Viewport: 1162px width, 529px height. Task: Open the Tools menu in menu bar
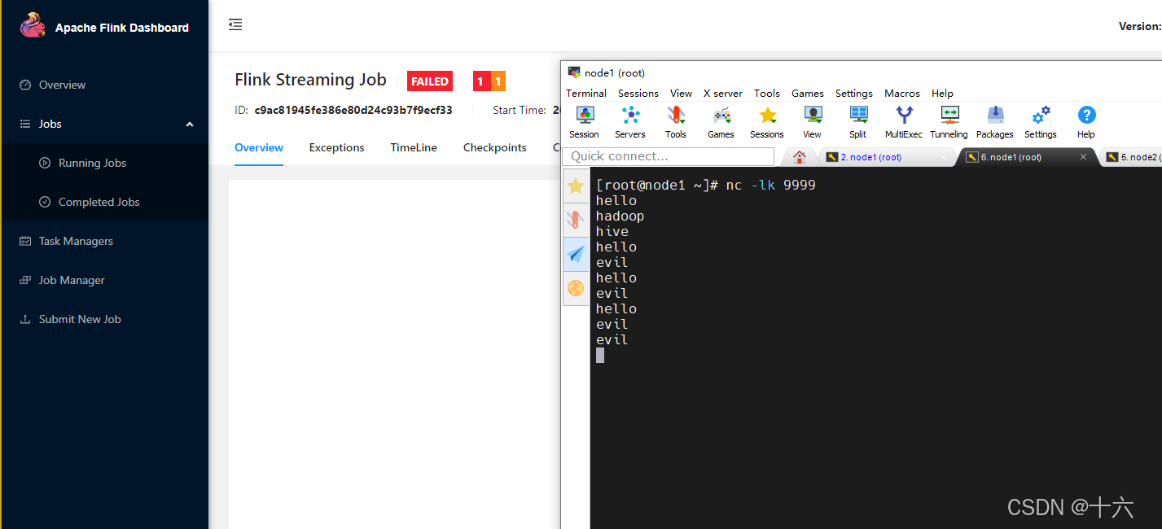point(767,93)
